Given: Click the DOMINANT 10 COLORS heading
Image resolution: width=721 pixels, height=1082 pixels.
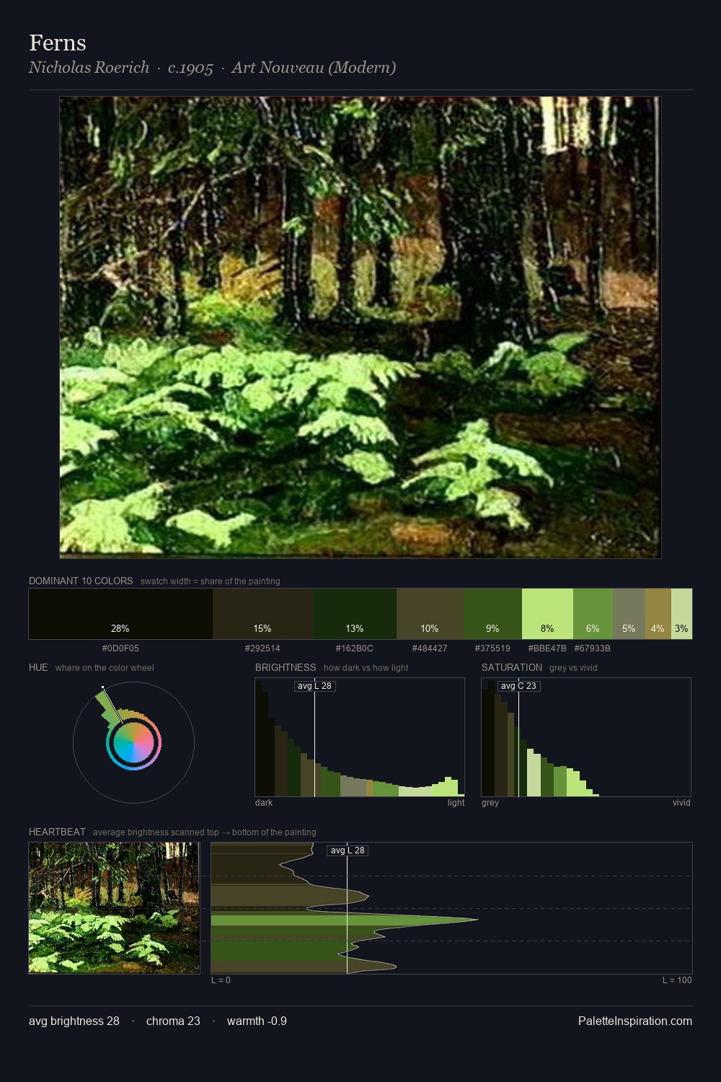Looking at the screenshot, I should [x=81, y=581].
